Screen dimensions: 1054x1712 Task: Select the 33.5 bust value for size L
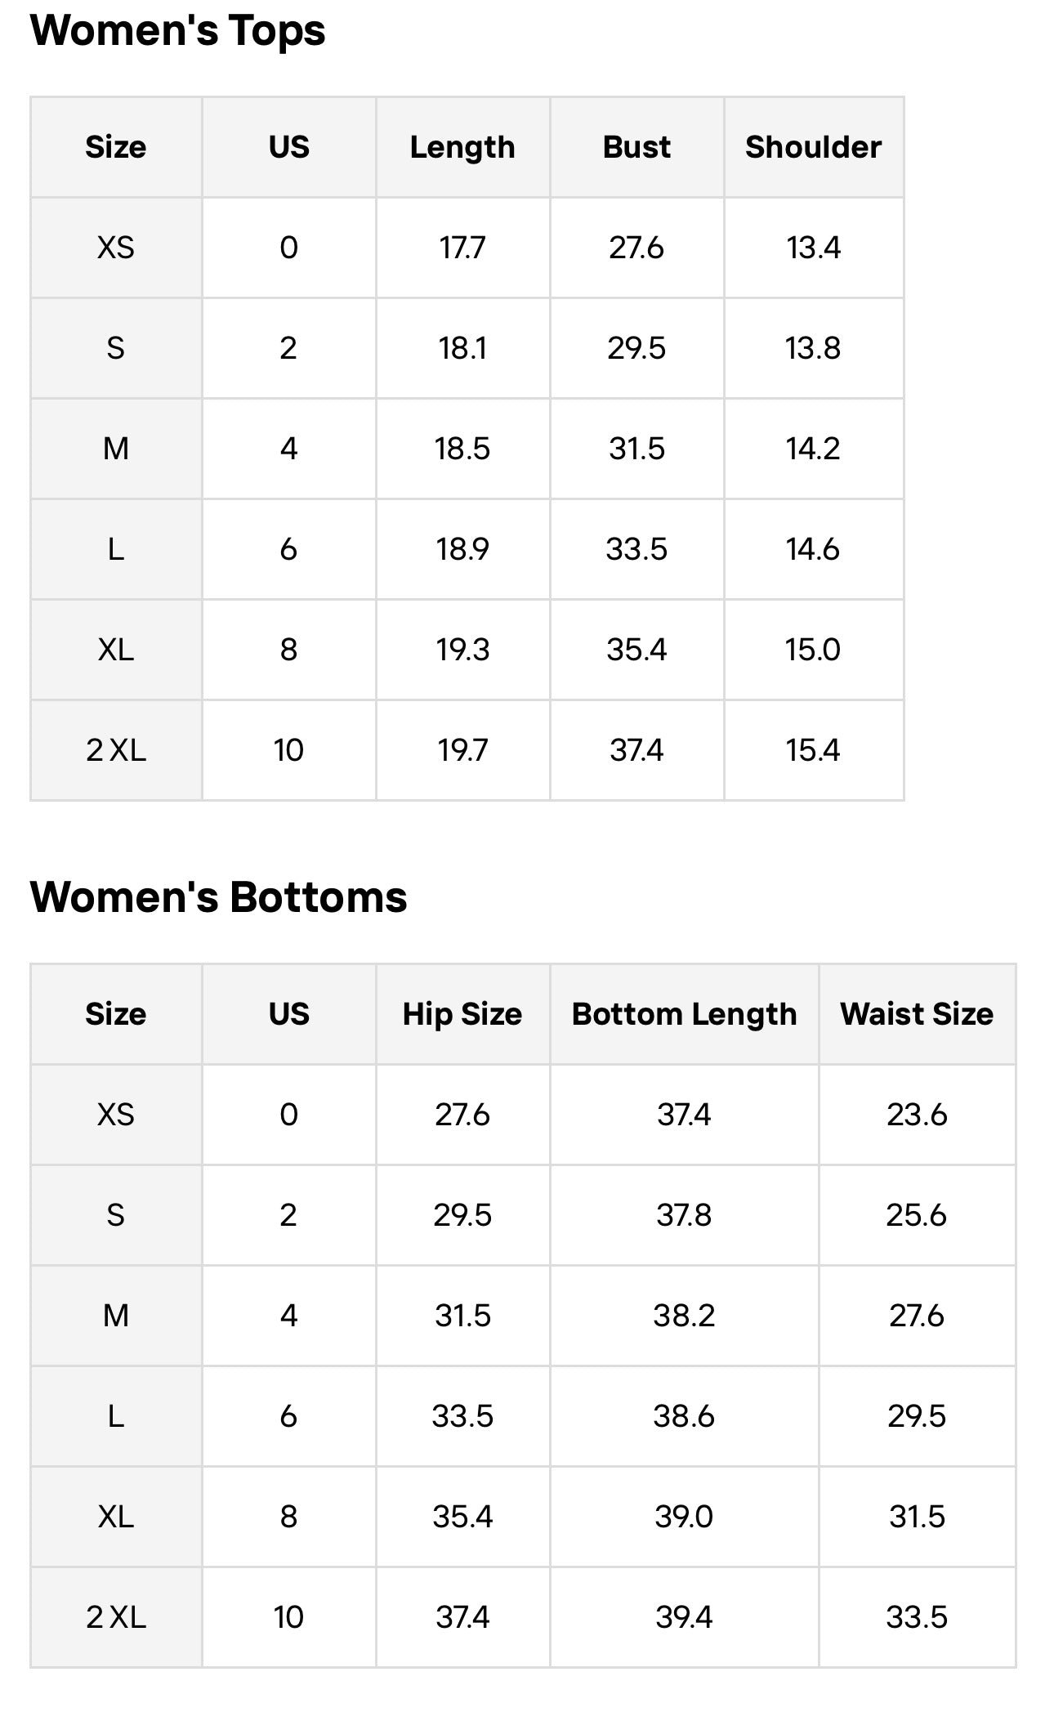tap(636, 549)
